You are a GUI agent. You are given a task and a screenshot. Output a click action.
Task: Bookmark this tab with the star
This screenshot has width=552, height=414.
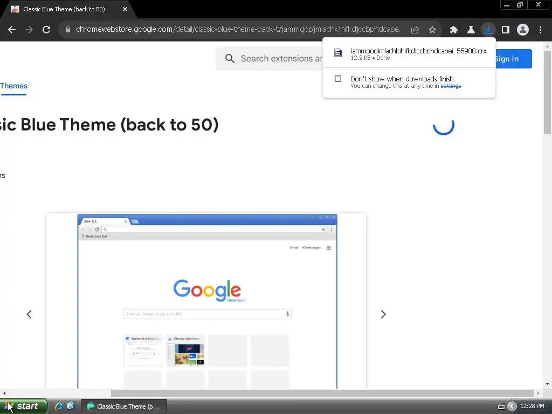432,30
